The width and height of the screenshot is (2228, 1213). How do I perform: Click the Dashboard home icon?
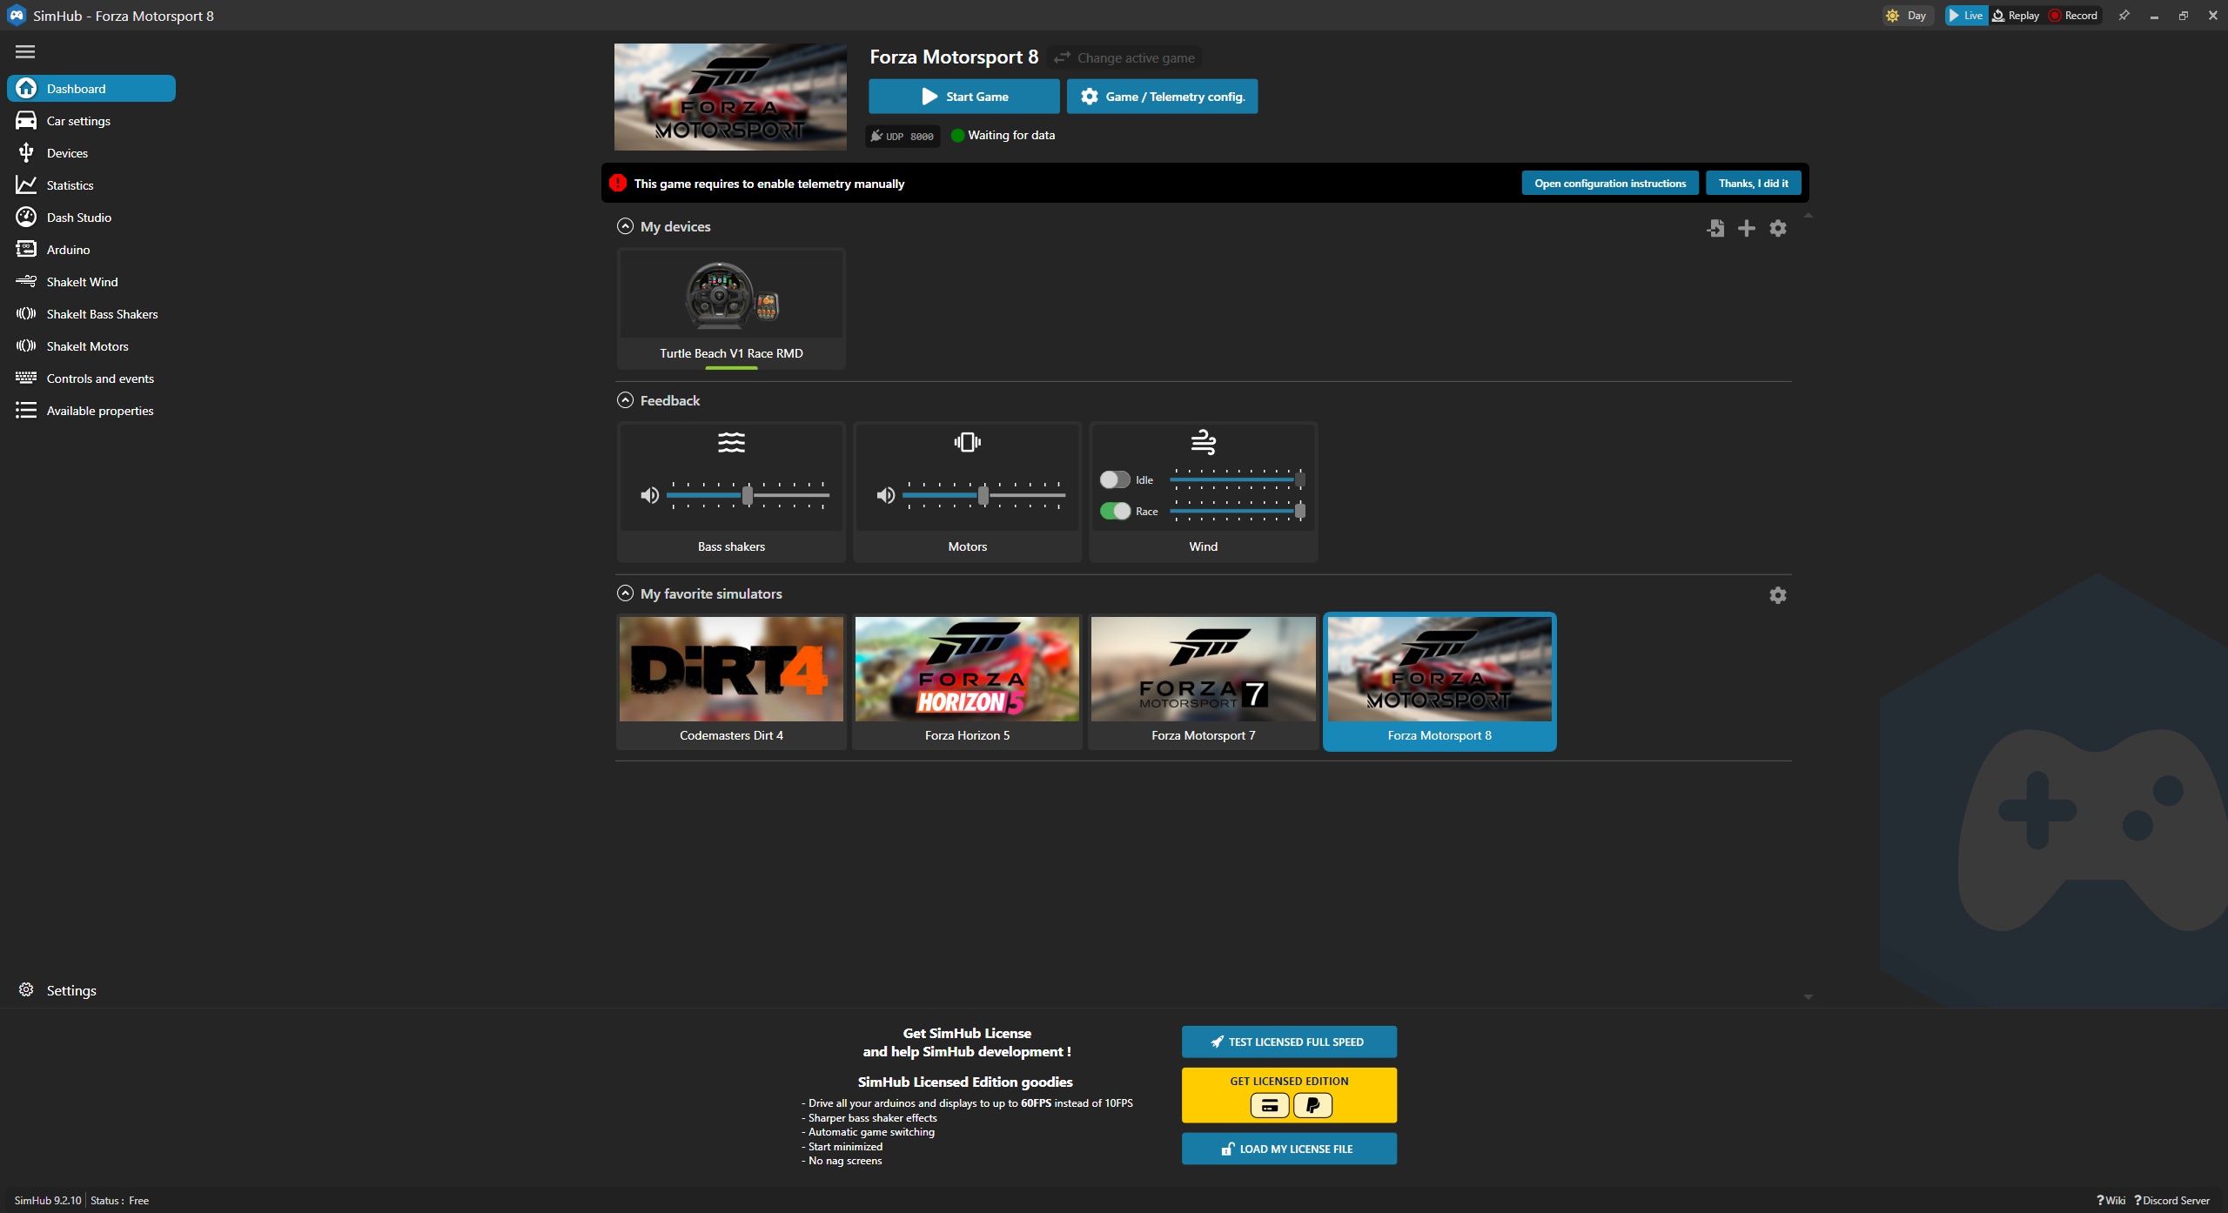tap(26, 88)
